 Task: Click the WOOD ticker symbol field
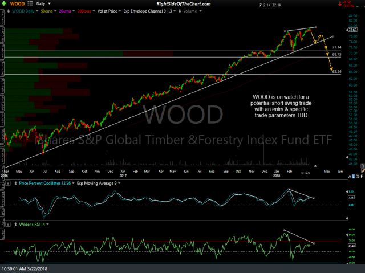pyautogui.click(x=17, y=4)
